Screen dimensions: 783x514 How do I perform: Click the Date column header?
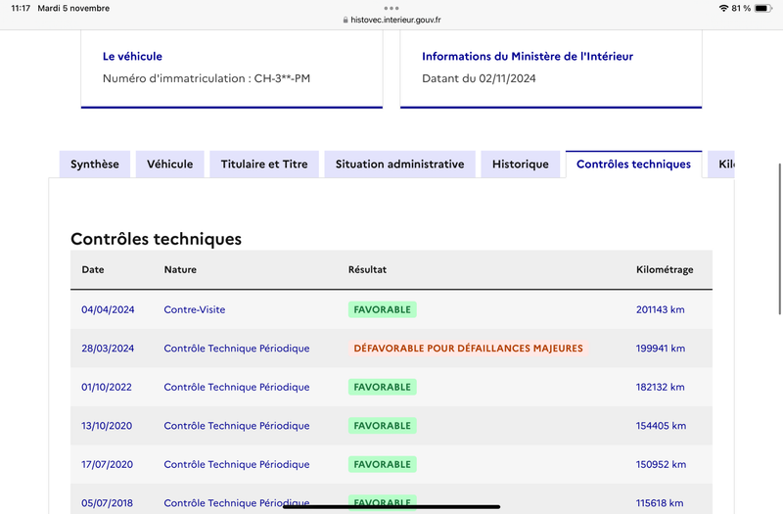tap(93, 270)
